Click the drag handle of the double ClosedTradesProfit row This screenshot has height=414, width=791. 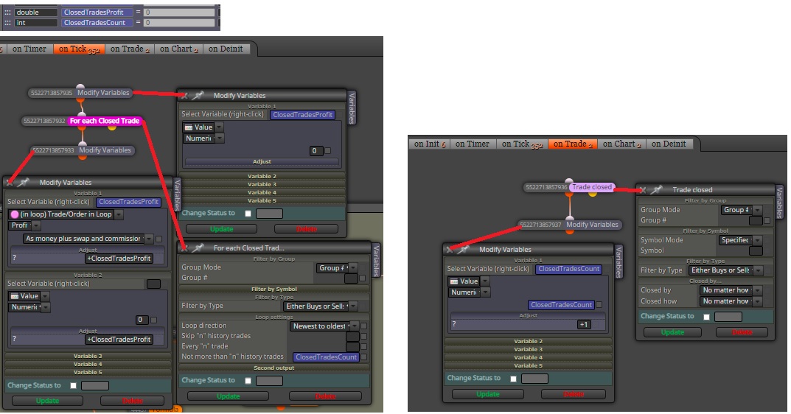pos(7,12)
